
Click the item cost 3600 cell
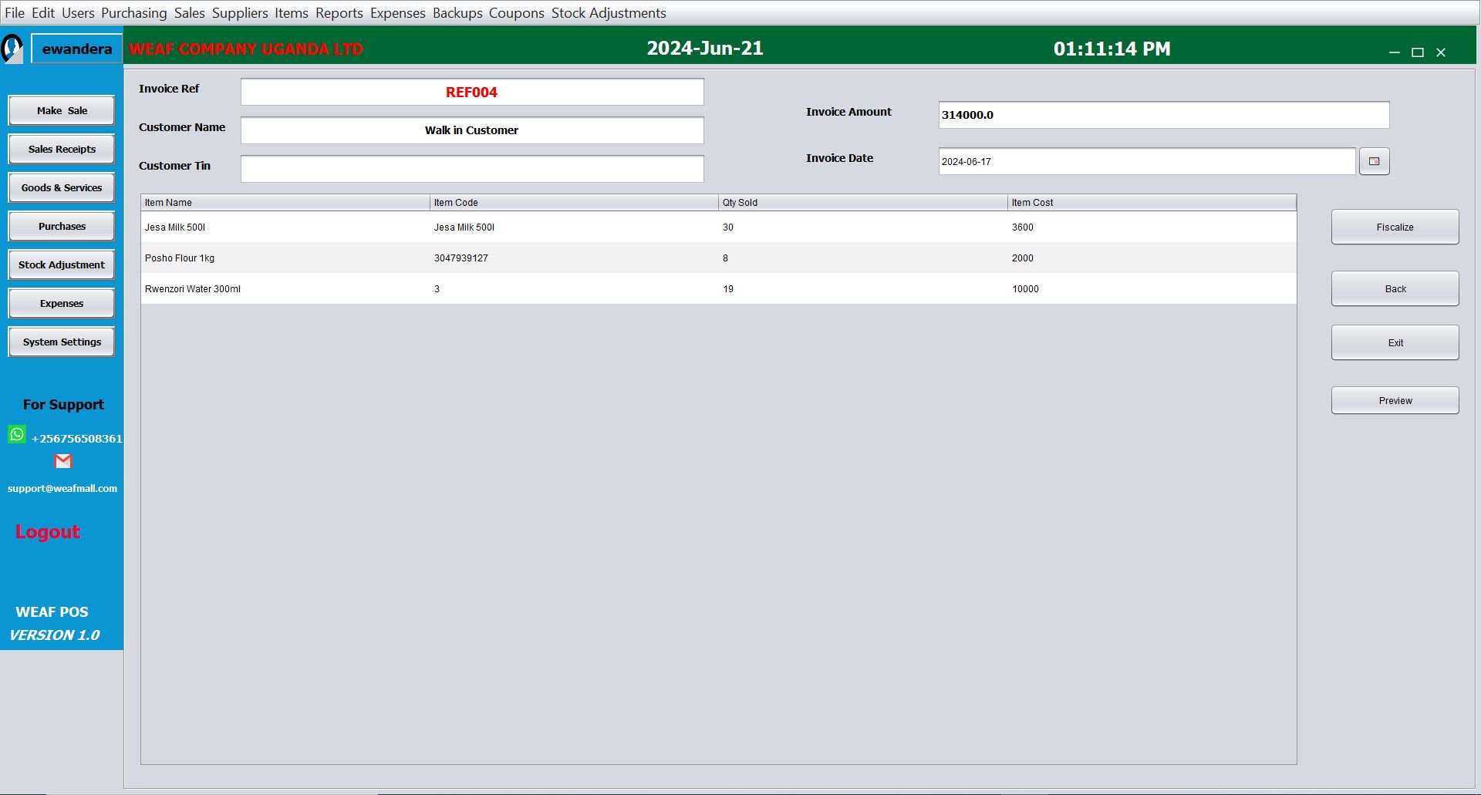pyautogui.click(x=1152, y=227)
